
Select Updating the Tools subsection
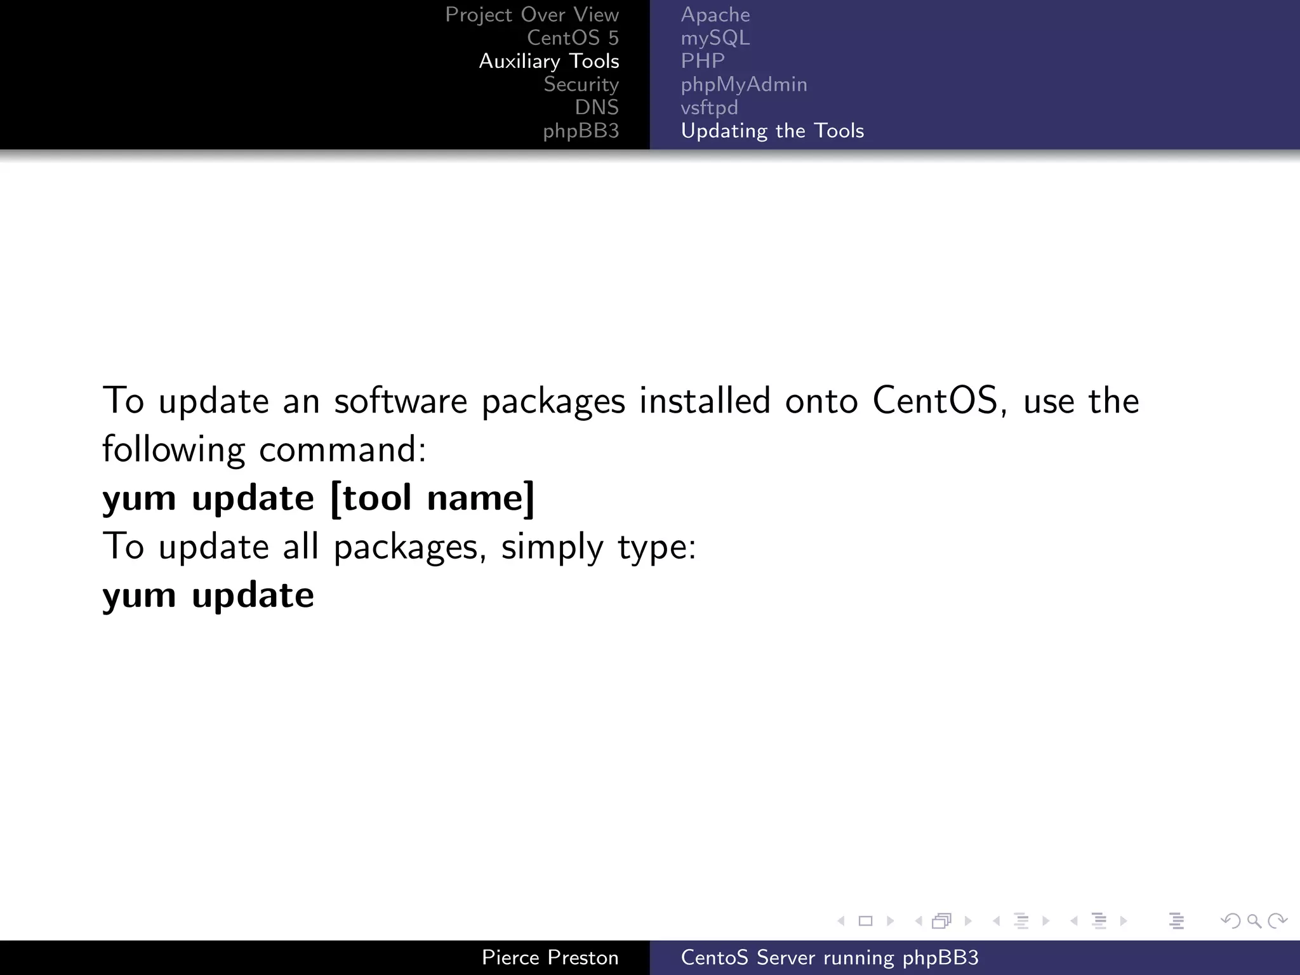773,131
